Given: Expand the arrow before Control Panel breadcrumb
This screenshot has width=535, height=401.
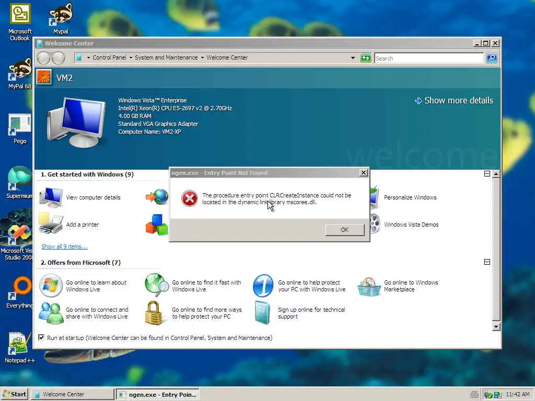Looking at the screenshot, I should pyautogui.click(x=88, y=57).
